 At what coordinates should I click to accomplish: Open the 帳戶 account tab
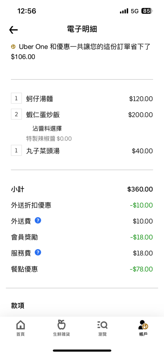[x=143, y=328]
